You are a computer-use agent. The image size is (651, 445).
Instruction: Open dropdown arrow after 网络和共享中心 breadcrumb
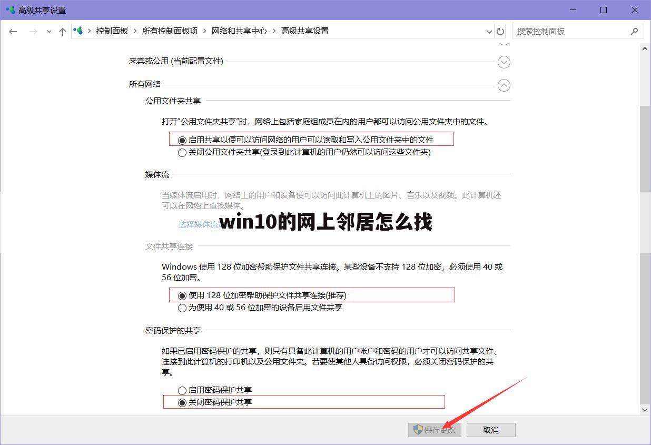click(274, 31)
